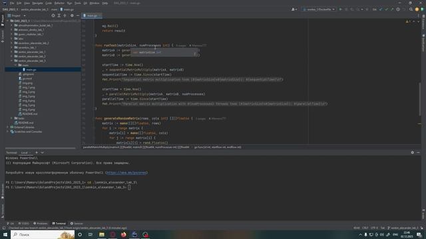The width and height of the screenshot is (426, 239).
Task: Open the Edit menu
Action: point(19,3)
